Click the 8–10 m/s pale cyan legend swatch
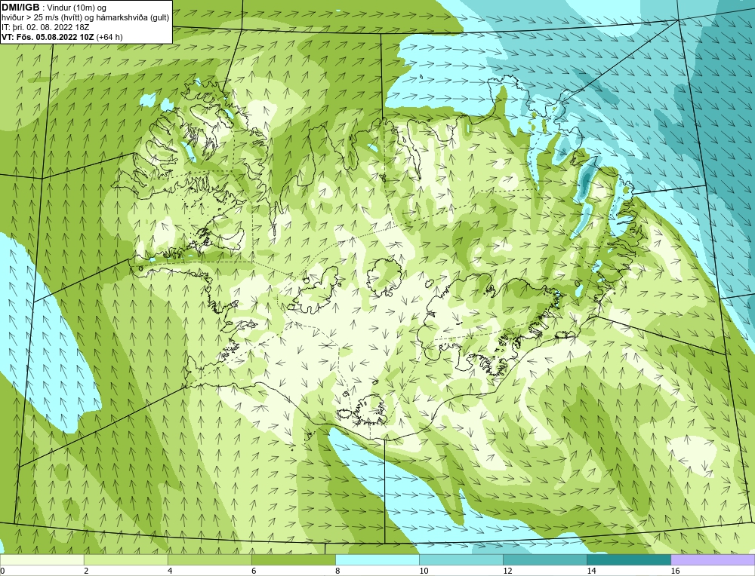 [x=377, y=559]
